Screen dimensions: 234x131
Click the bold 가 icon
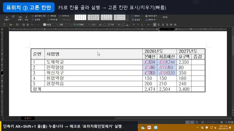133,25
